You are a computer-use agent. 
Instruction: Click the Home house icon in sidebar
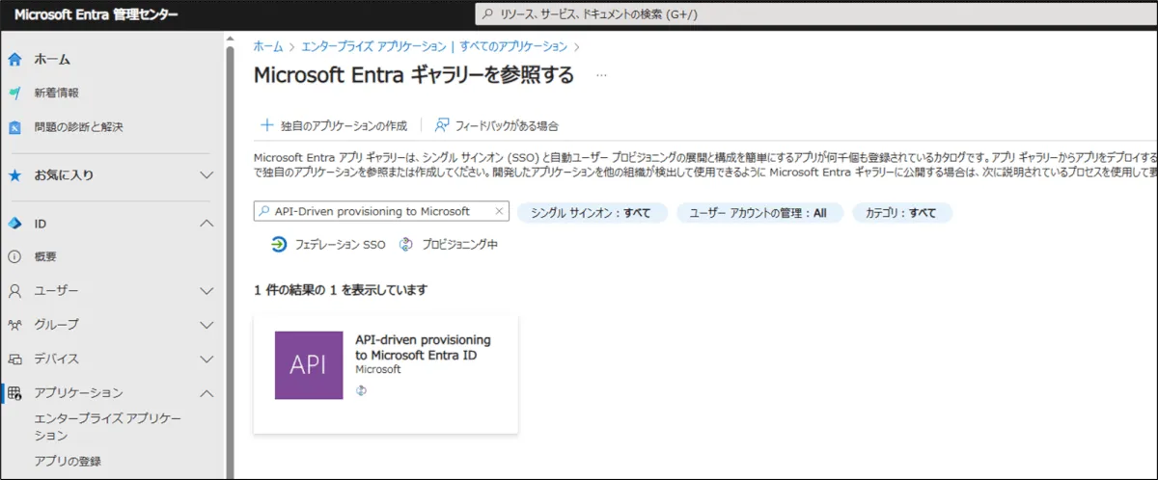(x=14, y=59)
